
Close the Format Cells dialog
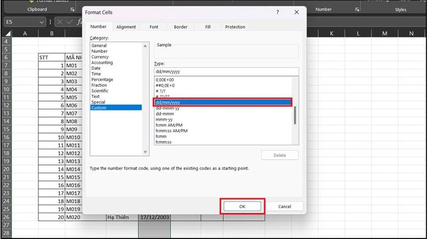coord(296,12)
